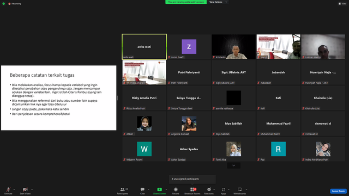This screenshot has height=196, width=349.
Task: Open video options arrow next to Start Video
Action: coord(32,189)
